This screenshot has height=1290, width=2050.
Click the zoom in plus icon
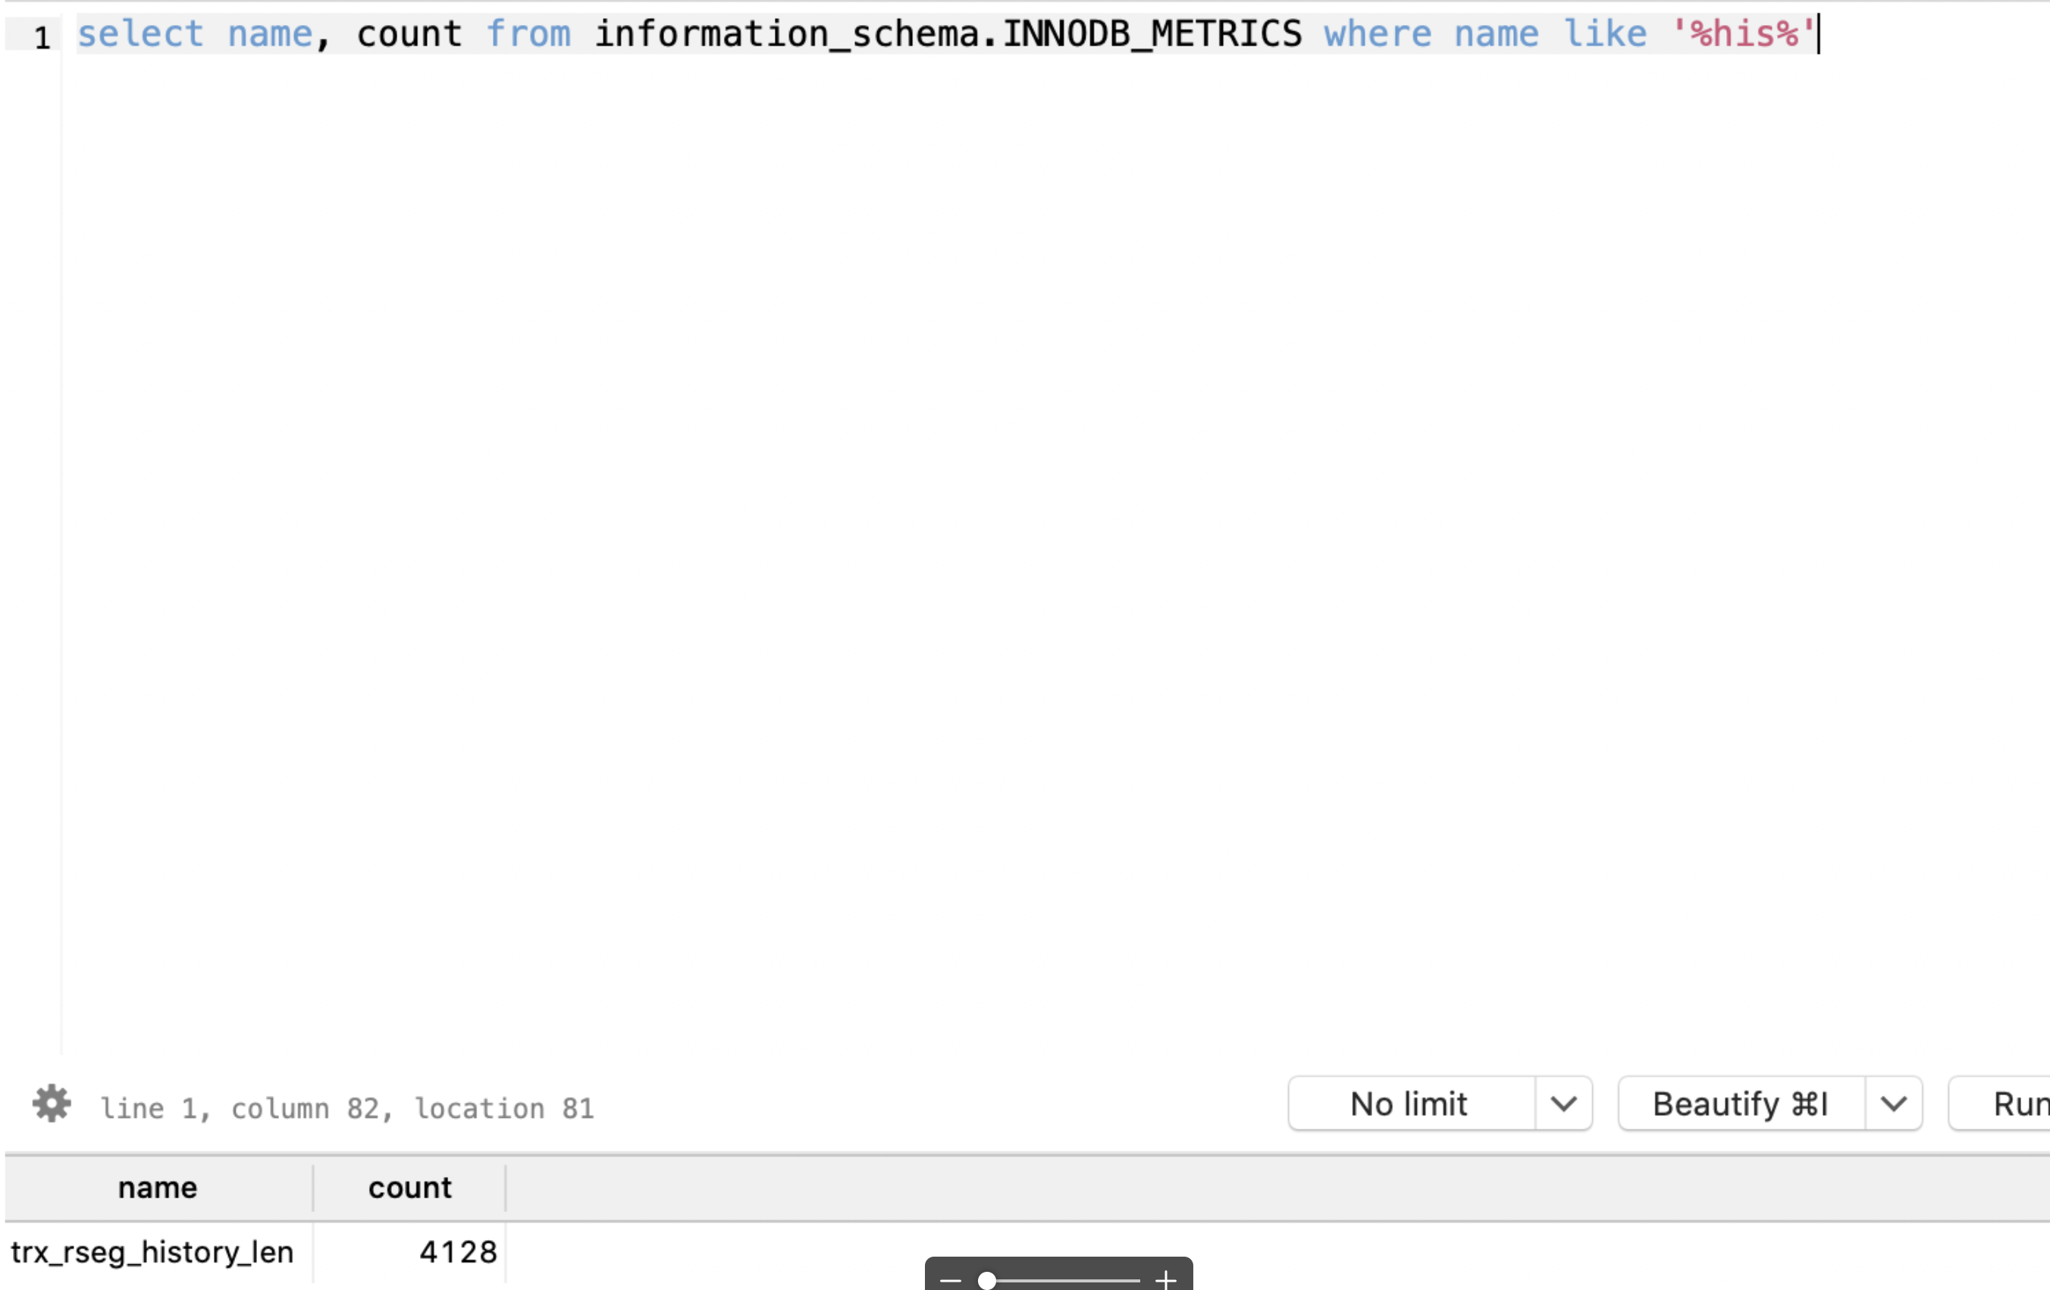coord(1165,1280)
